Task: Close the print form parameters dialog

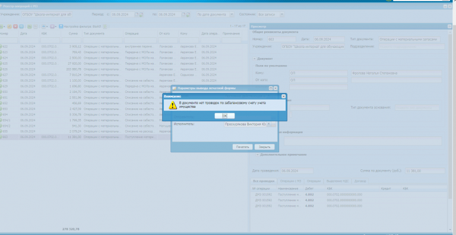Action: [x=275, y=88]
